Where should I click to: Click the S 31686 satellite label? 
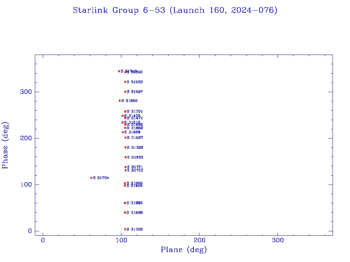[x=135, y=213]
